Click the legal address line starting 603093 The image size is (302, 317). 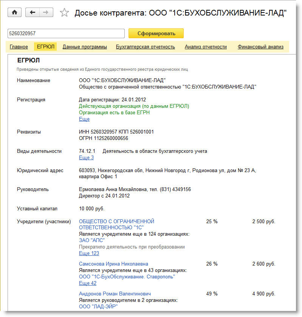click(x=167, y=171)
